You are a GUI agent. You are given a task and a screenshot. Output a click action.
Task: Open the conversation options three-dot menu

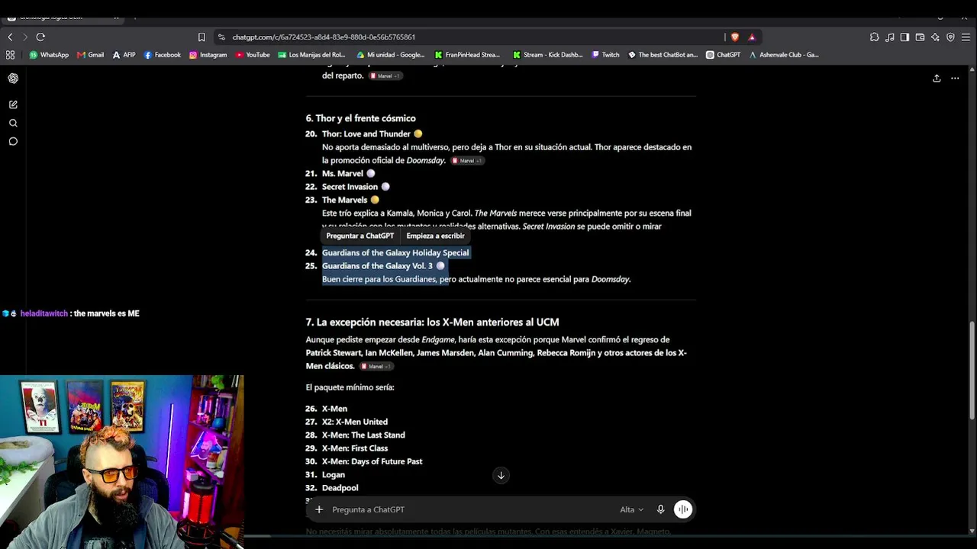pos(955,79)
